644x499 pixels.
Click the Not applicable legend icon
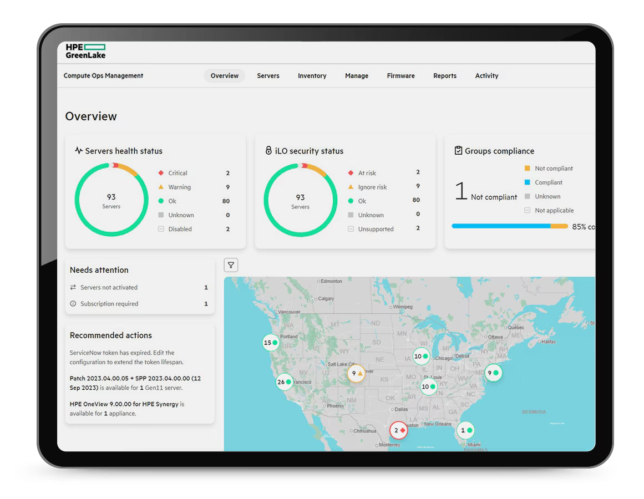528,210
